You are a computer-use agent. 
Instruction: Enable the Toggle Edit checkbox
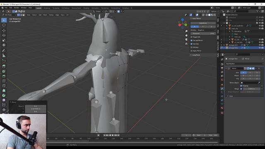191,37
